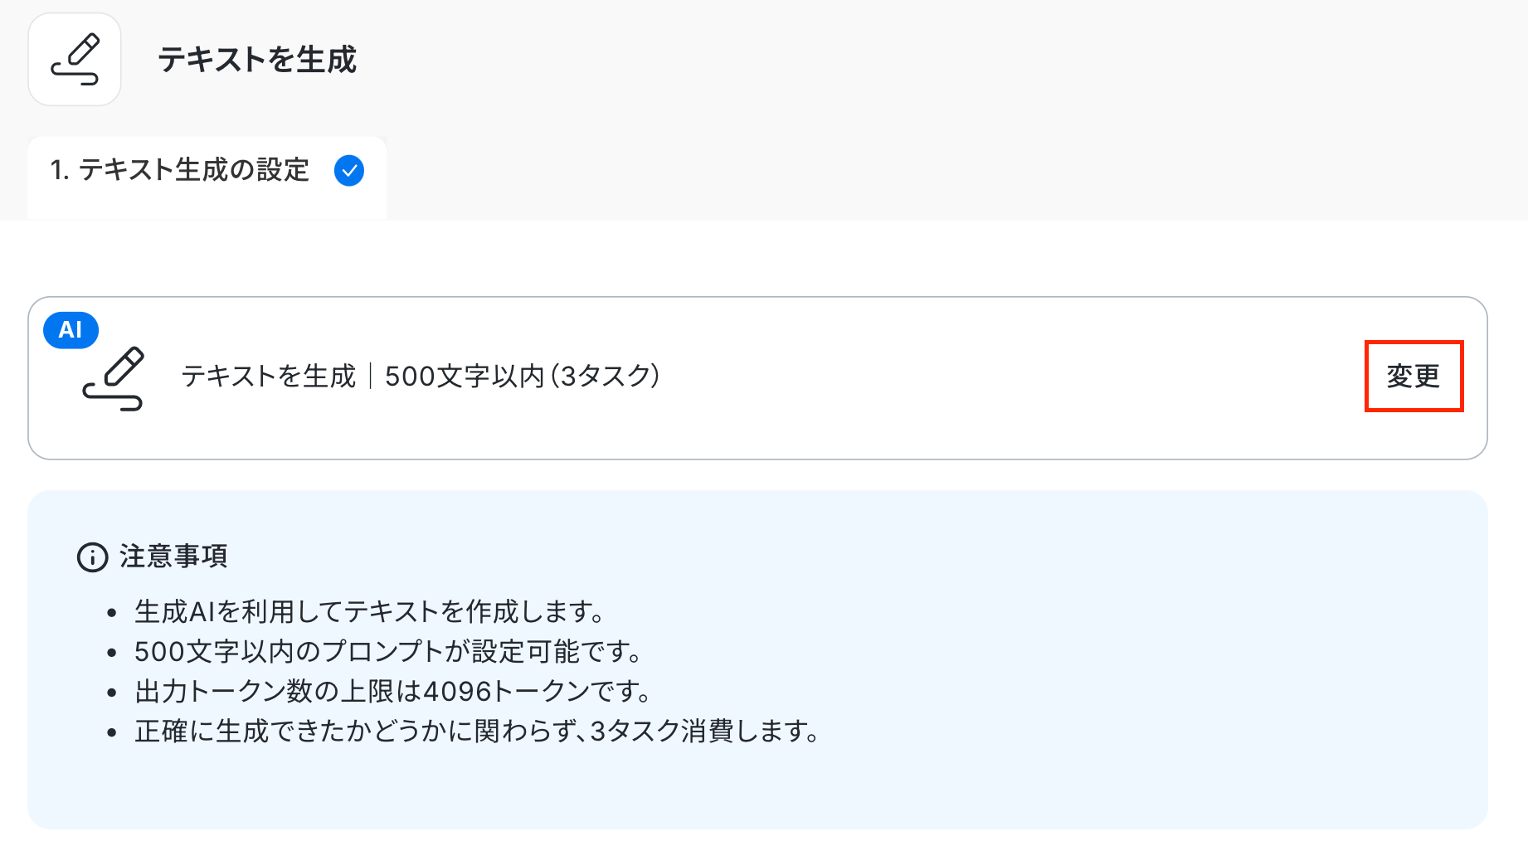Click the pencil icon inside the AI card
Viewport: 1528px width, 846px height.
coord(114,379)
